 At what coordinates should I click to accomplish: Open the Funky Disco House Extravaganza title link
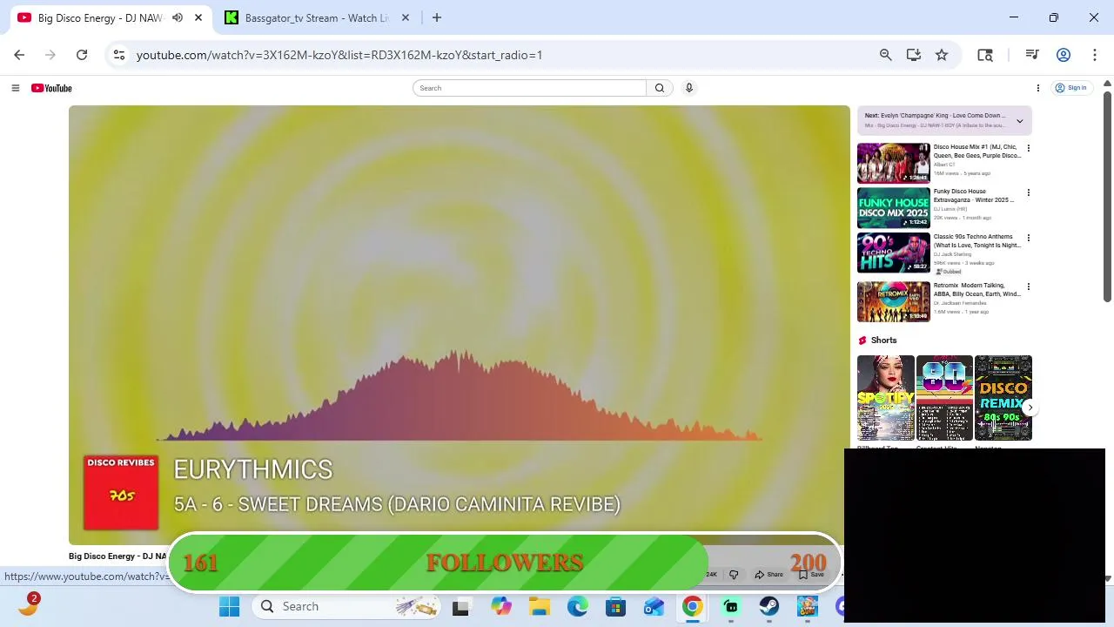tap(974, 196)
